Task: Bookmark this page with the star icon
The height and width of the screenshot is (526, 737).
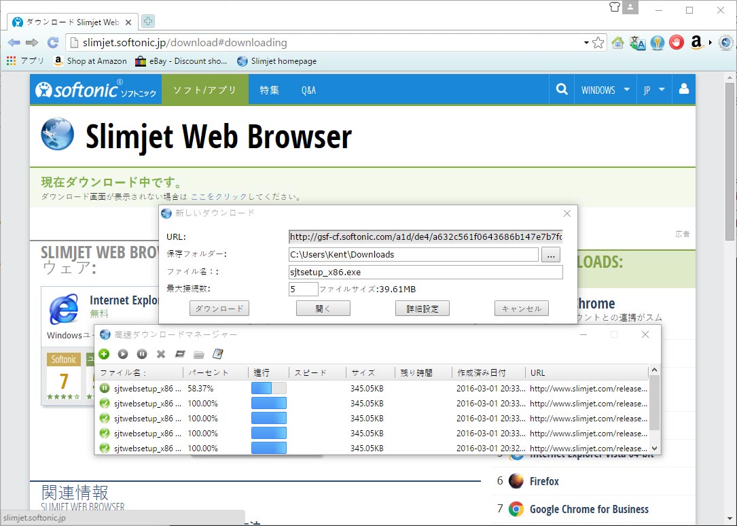Action: tap(598, 43)
